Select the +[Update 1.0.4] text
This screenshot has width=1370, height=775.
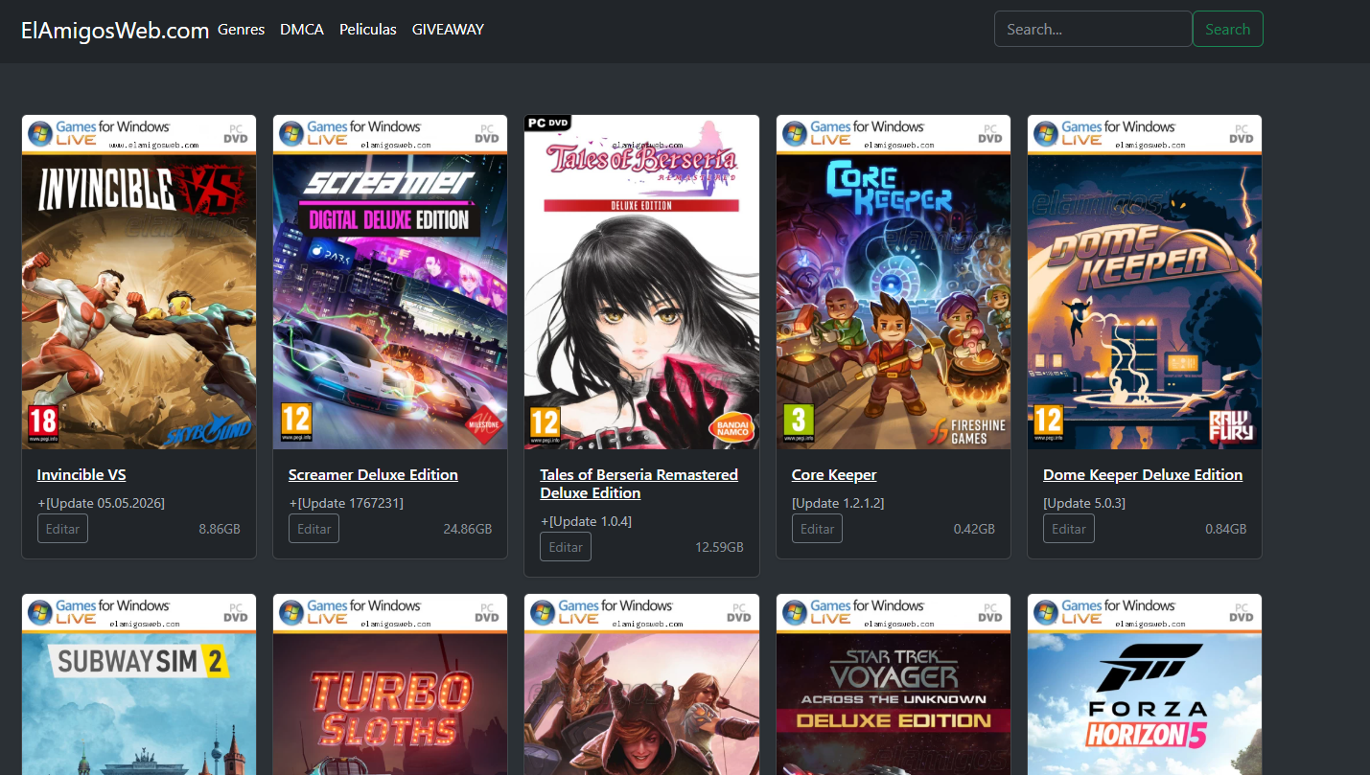(x=586, y=521)
